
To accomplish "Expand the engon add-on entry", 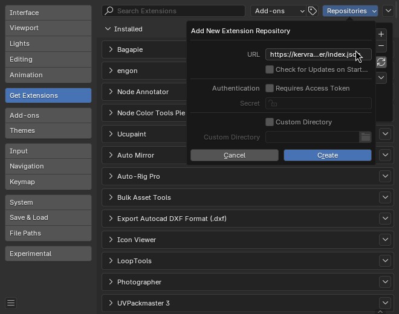I will [111, 71].
